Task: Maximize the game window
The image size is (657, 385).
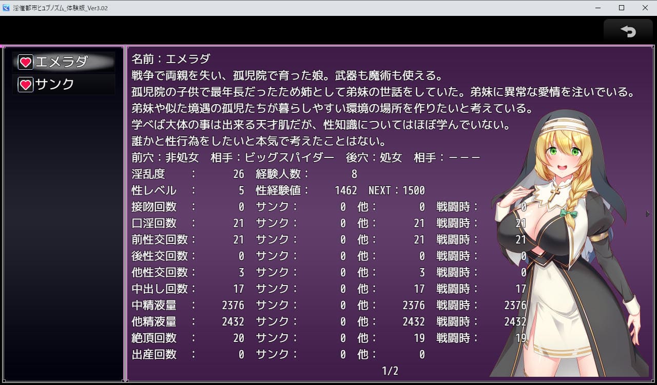Action: [622, 8]
